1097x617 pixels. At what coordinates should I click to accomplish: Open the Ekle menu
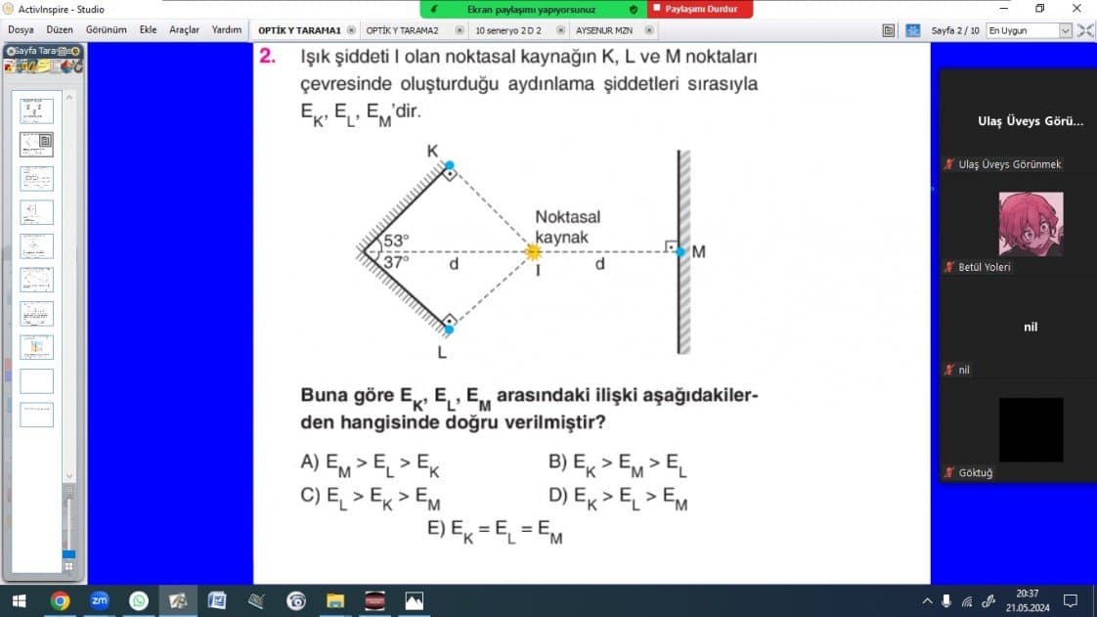[148, 30]
